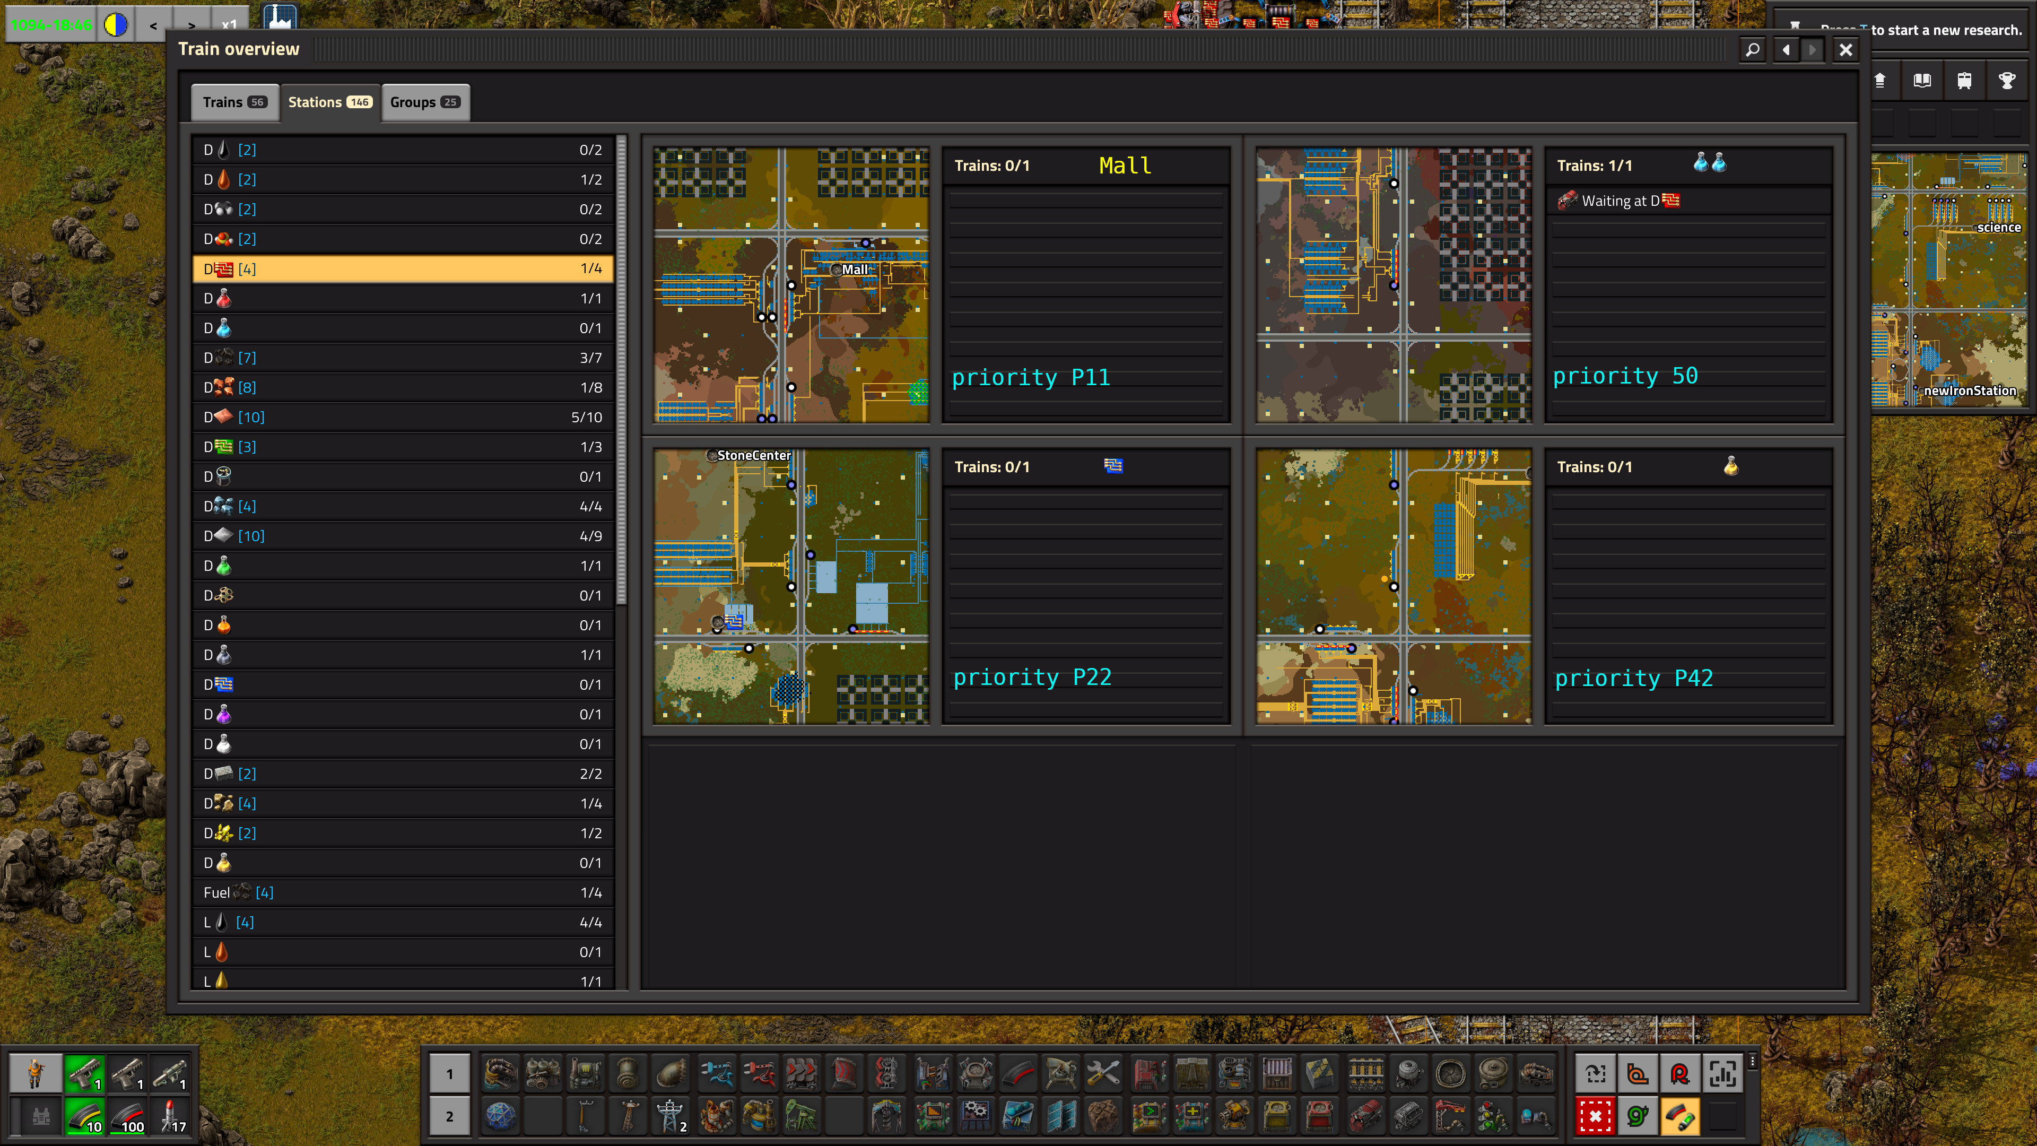
Task: Decrease game speed with < button
Action: coord(153,24)
